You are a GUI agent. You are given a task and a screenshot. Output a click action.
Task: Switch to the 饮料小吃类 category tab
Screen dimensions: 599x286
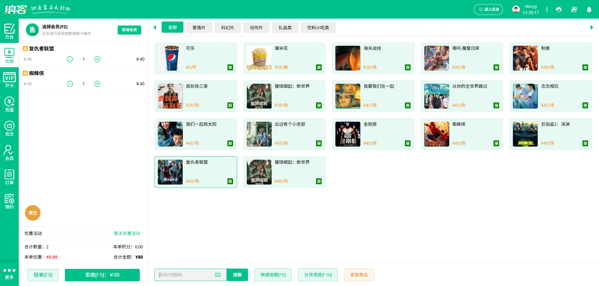(318, 27)
